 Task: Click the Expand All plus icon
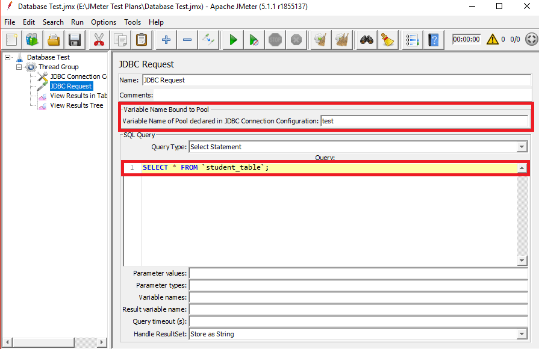pyautogui.click(x=166, y=40)
